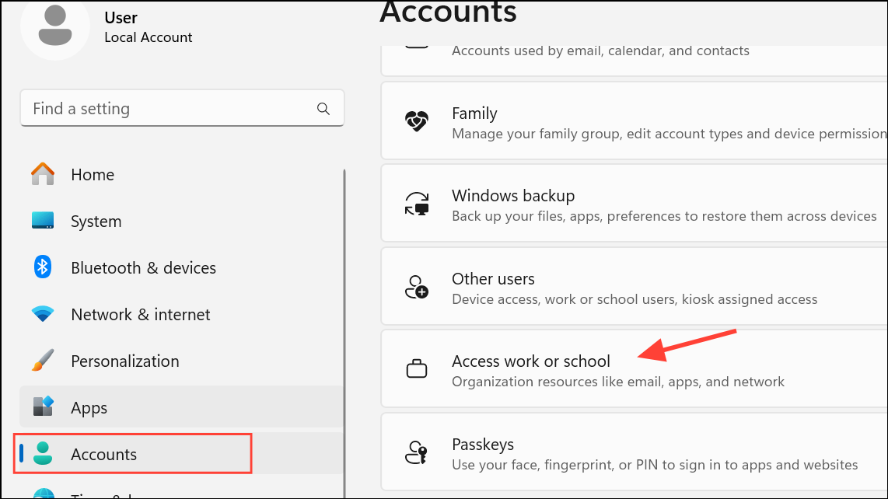
Task: Select the Home house icon
Action: (43, 174)
